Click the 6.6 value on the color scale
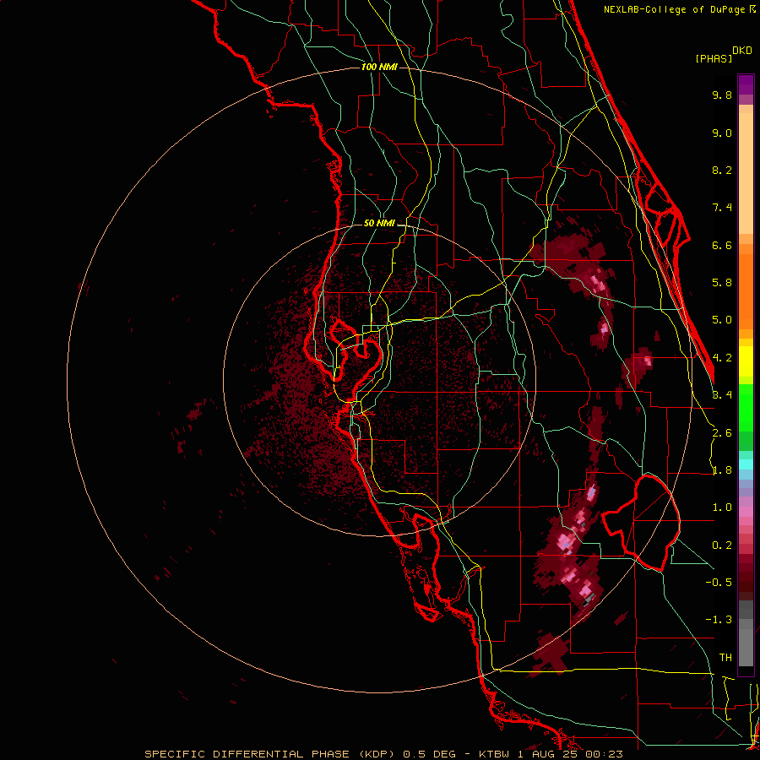Image resolution: width=760 pixels, height=760 pixels. (722, 245)
